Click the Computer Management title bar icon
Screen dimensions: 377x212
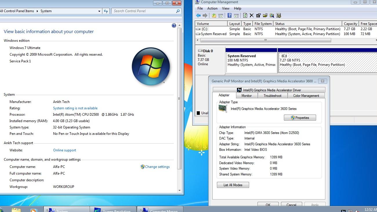tap(197, 2)
